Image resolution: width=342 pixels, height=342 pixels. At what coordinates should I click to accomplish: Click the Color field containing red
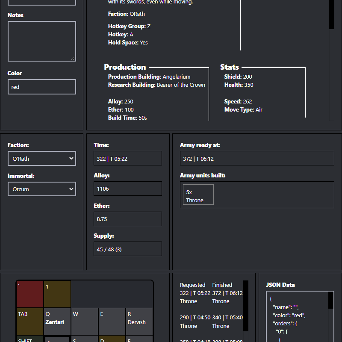pos(41,87)
